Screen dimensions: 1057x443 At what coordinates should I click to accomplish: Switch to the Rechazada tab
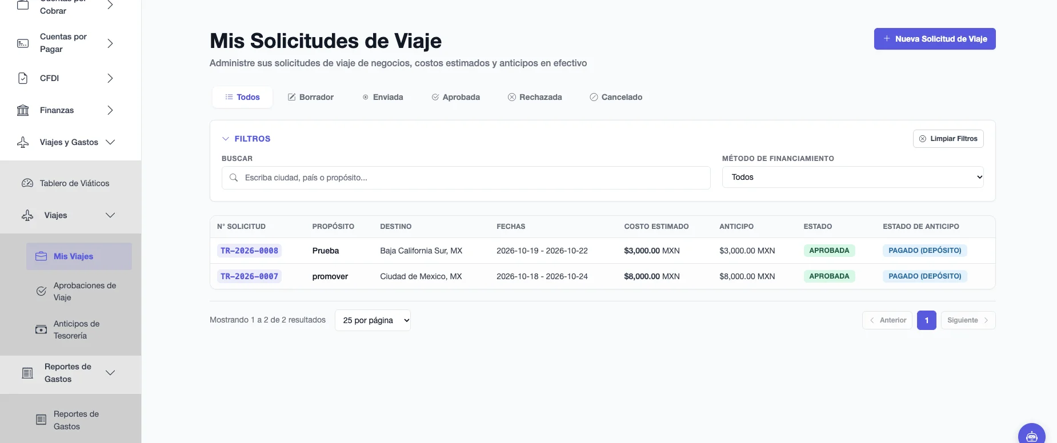tap(535, 97)
